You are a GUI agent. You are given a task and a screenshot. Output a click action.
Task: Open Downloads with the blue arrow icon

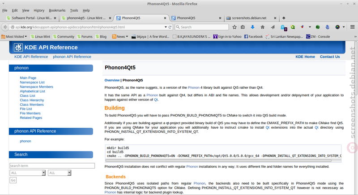coord(252,27)
